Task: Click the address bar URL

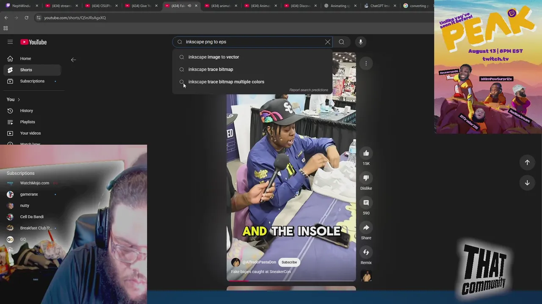Action: (x=75, y=18)
